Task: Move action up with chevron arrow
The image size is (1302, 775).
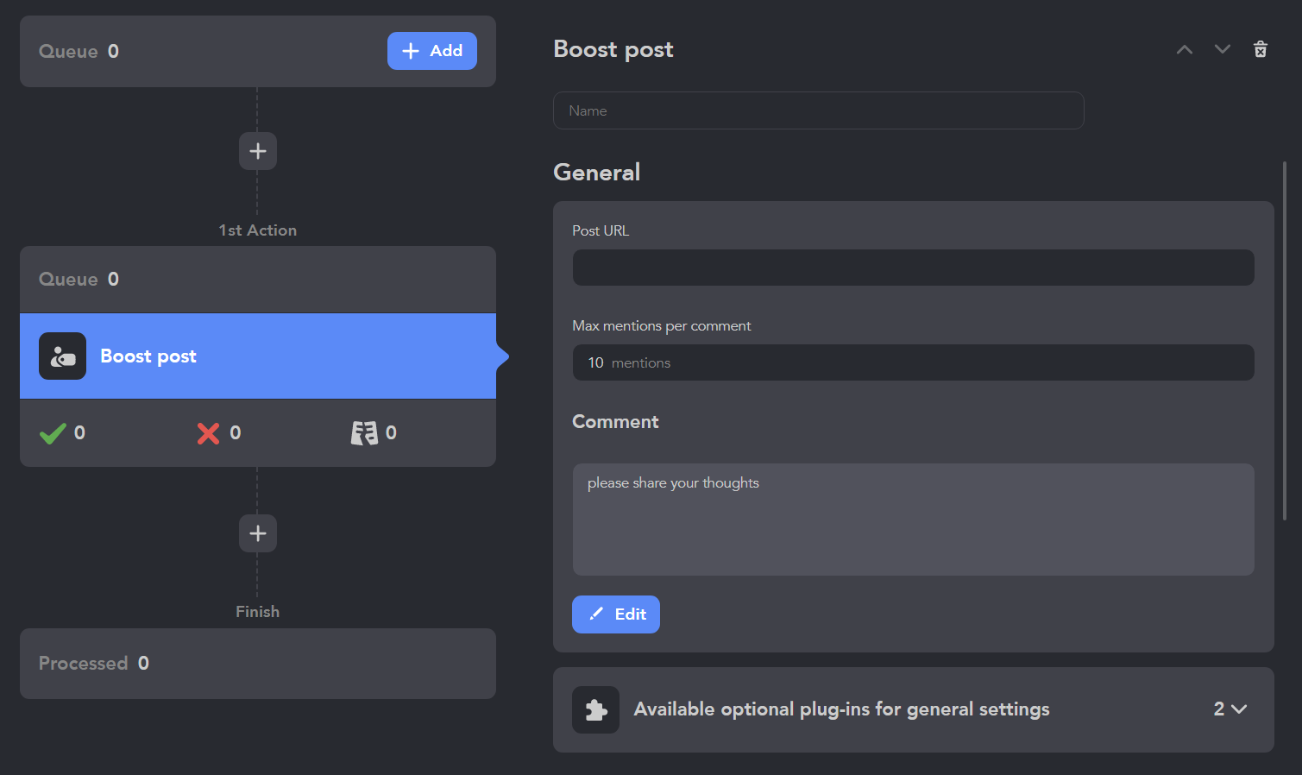Action: click(1185, 49)
